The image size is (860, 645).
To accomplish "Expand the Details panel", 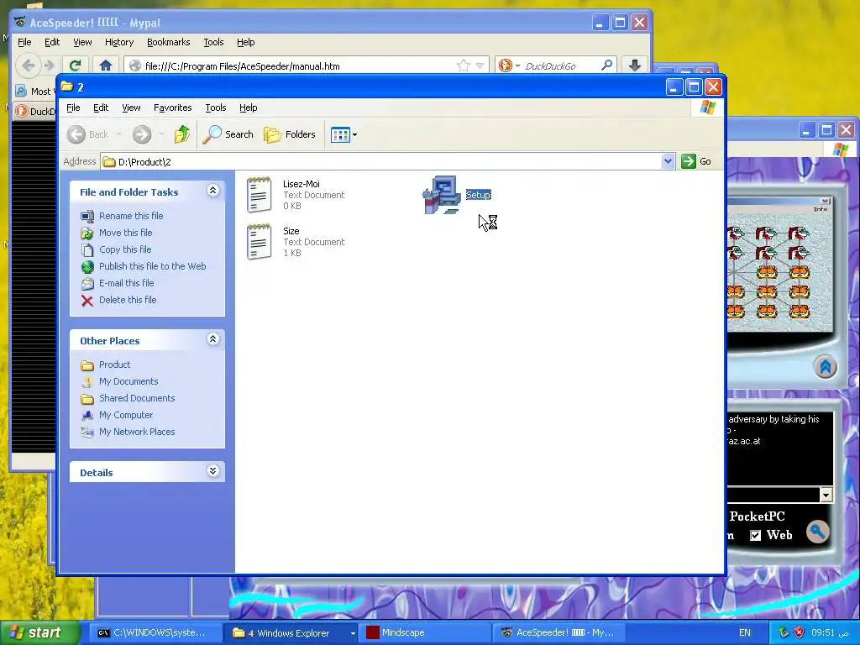I will [212, 471].
